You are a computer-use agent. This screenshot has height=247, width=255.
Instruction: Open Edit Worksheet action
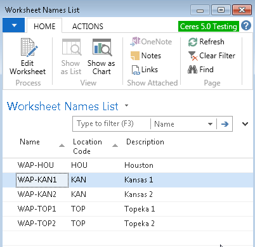pos(27,56)
